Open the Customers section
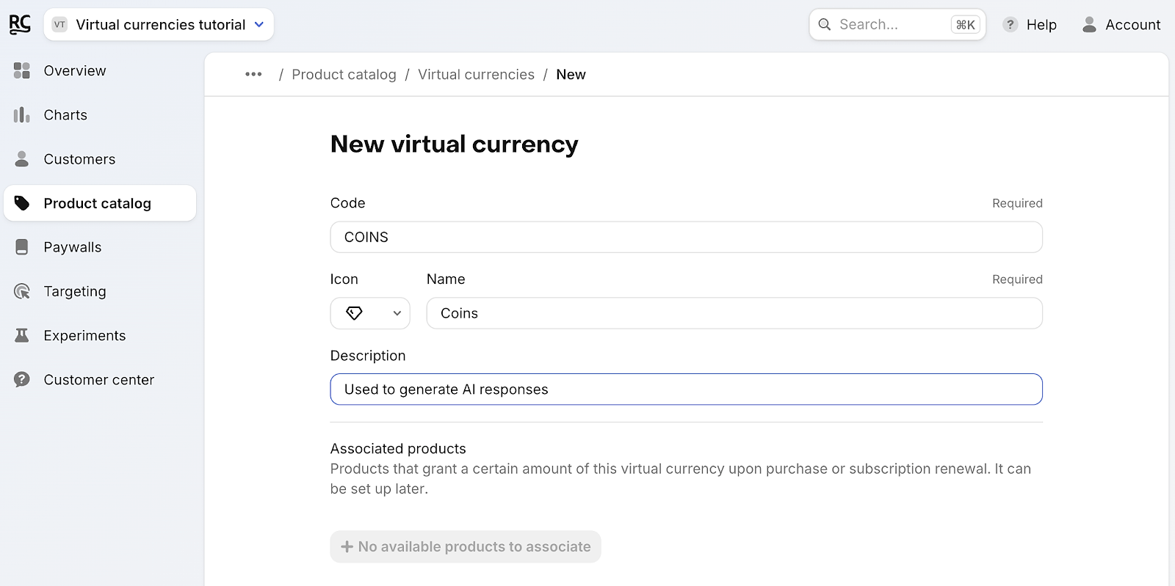The image size is (1175, 586). click(x=100, y=158)
